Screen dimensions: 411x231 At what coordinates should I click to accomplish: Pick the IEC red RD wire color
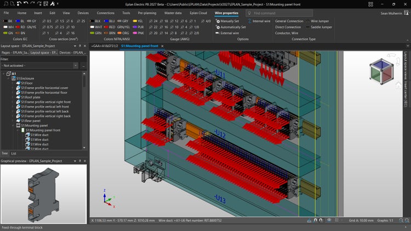point(20,27)
